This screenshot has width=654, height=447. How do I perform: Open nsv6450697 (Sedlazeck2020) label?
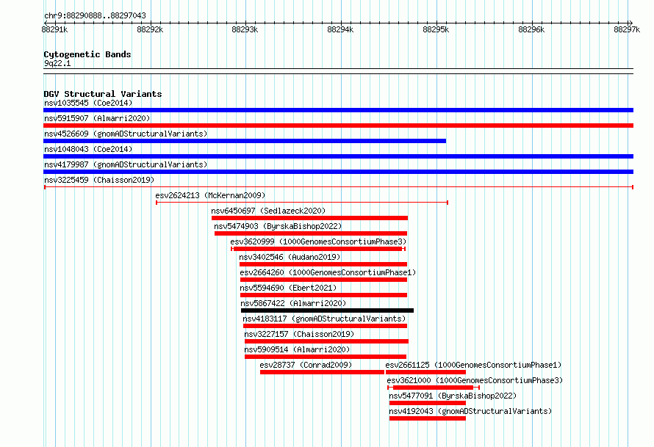coord(268,211)
